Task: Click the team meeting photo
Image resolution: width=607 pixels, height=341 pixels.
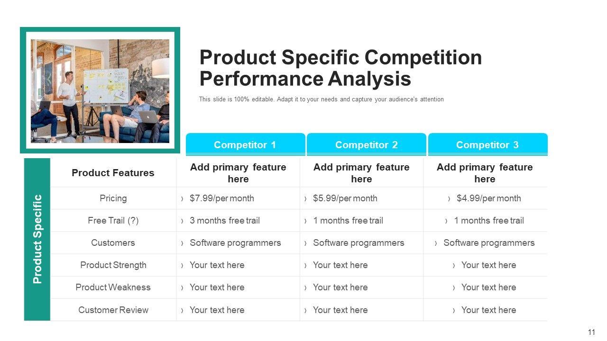Action: 100,91
